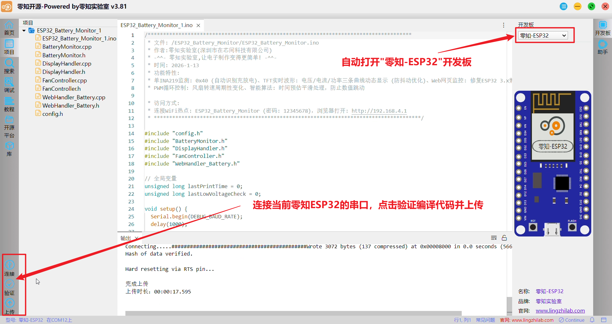Image resolution: width=612 pixels, height=324 pixels.
Task: Open the 开发板 board panel icon on right
Action: 603,28
